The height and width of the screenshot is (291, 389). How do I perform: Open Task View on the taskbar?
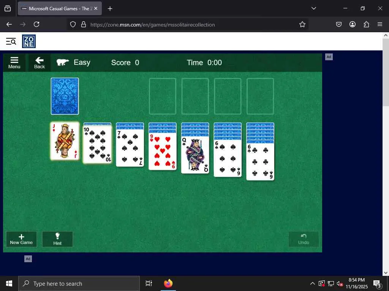[x=149, y=283]
